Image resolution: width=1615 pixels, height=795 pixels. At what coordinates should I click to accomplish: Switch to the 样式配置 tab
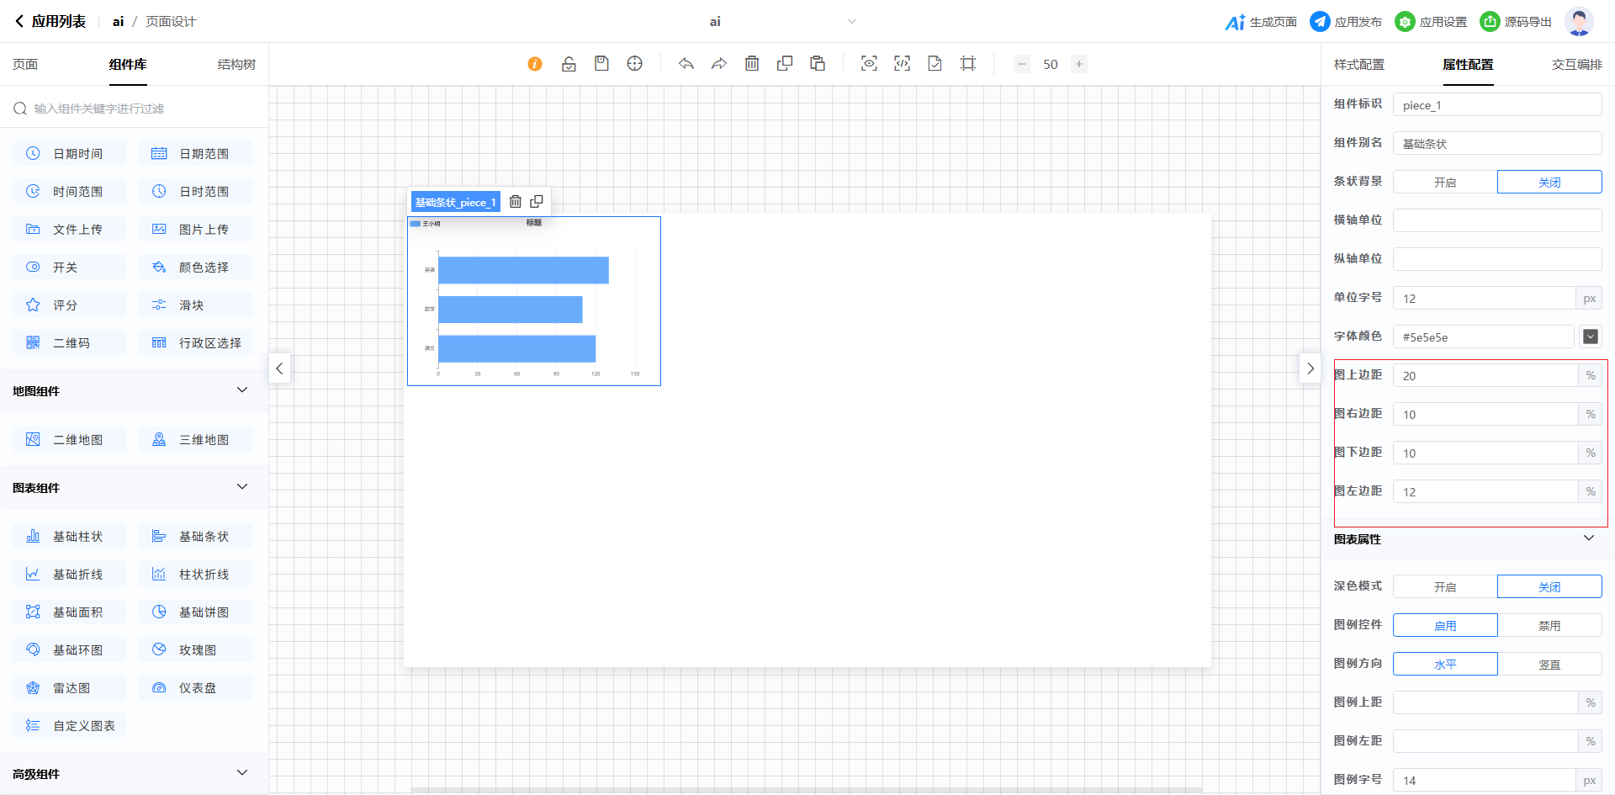click(x=1358, y=65)
